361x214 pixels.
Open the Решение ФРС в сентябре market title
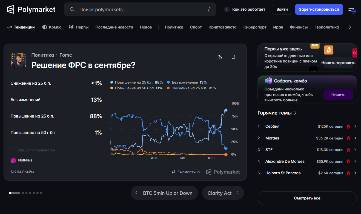click(x=83, y=65)
